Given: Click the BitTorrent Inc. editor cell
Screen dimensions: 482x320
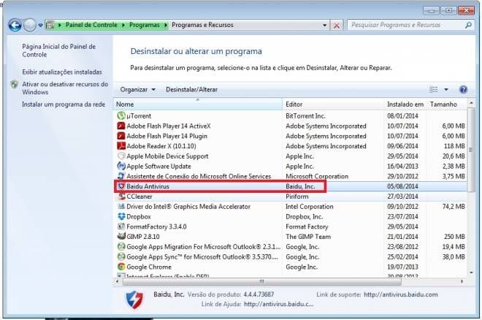Looking at the screenshot, I should [x=305, y=116].
